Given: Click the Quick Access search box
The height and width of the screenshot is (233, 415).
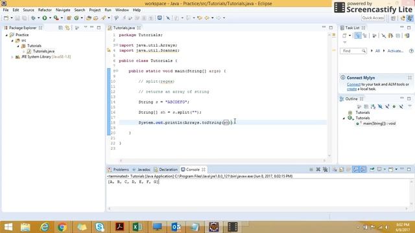Looking at the screenshot, I should click(x=373, y=18).
